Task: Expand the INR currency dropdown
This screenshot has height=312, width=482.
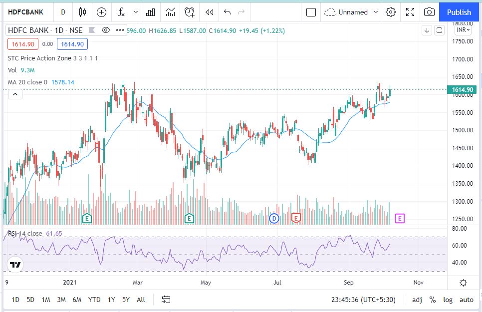Action: pos(463,30)
